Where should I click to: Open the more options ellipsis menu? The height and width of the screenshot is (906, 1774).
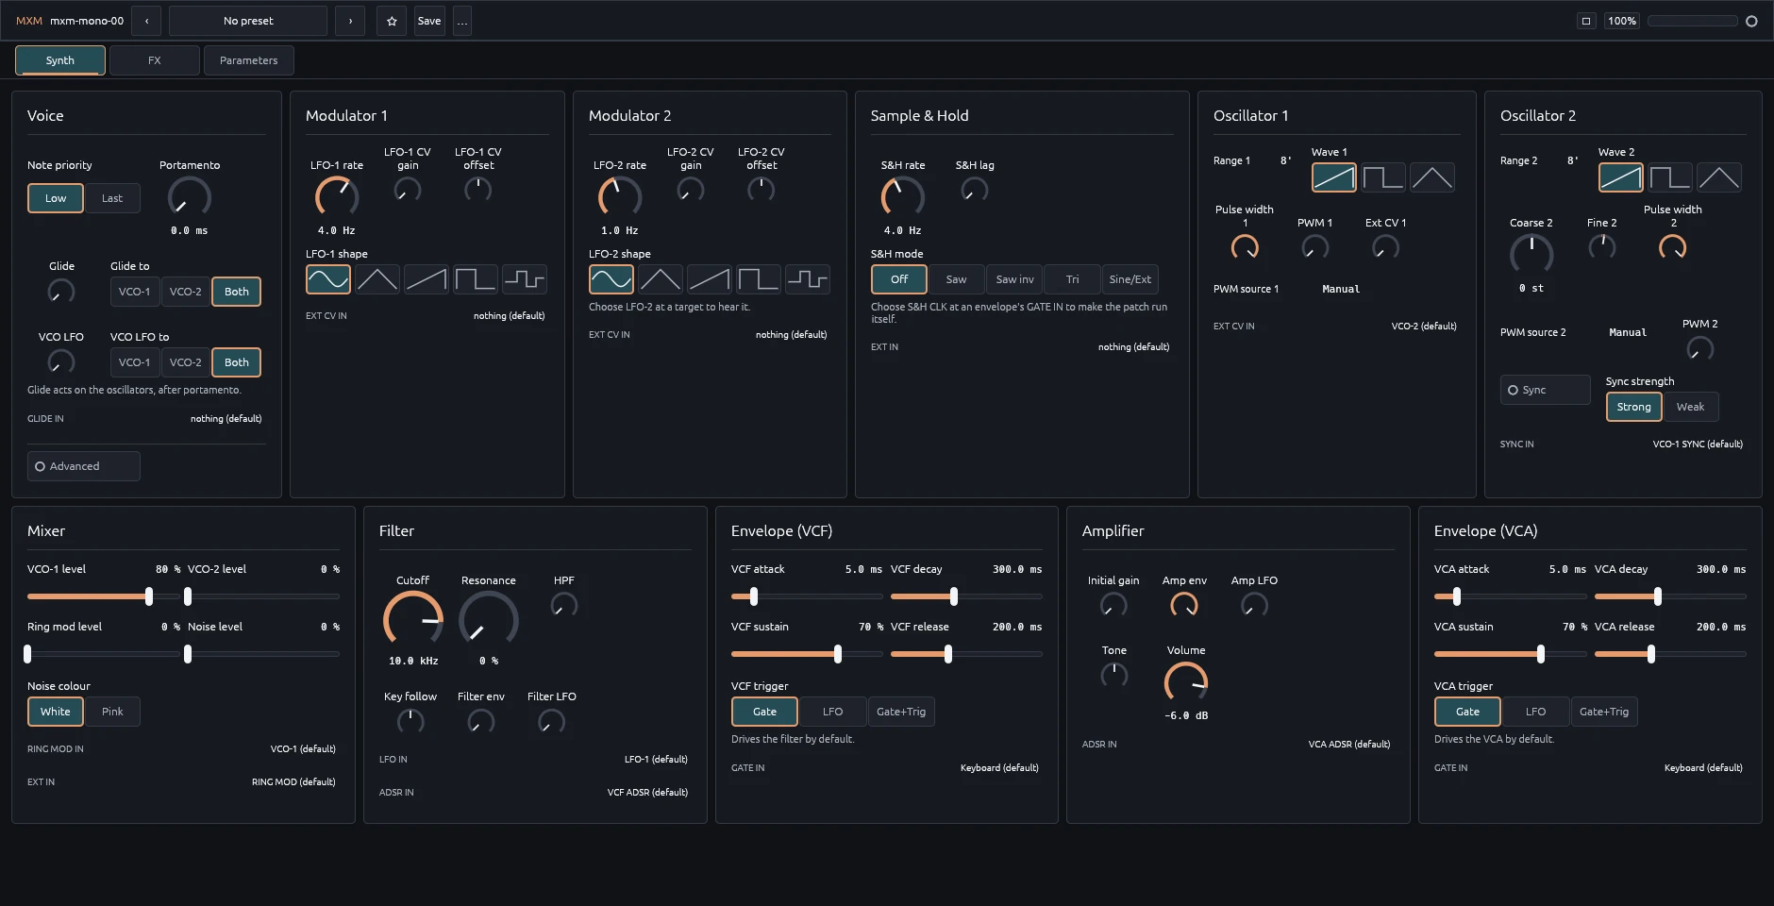462,21
